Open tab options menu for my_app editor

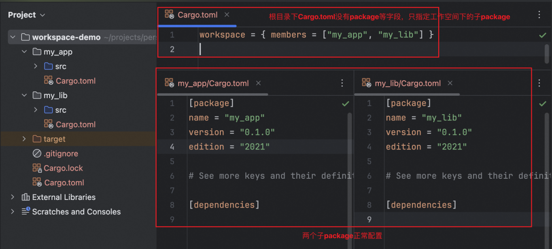(342, 83)
